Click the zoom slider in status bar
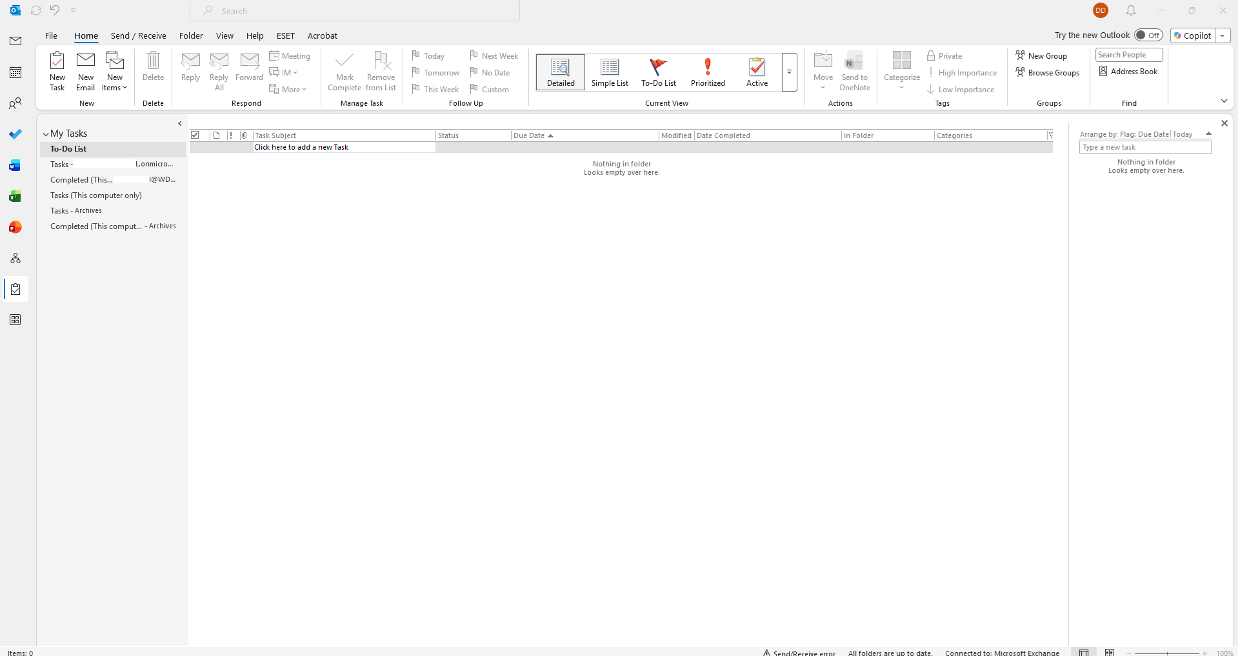The height and width of the screenshot is (656, 1238). pyautogui.click(x=1167, y=653)
